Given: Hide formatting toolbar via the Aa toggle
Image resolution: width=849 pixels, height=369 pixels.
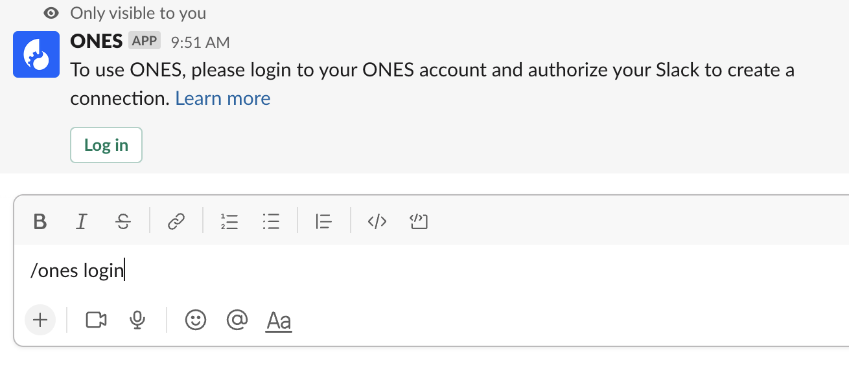Looking at the screenshot, I should 279,320.
